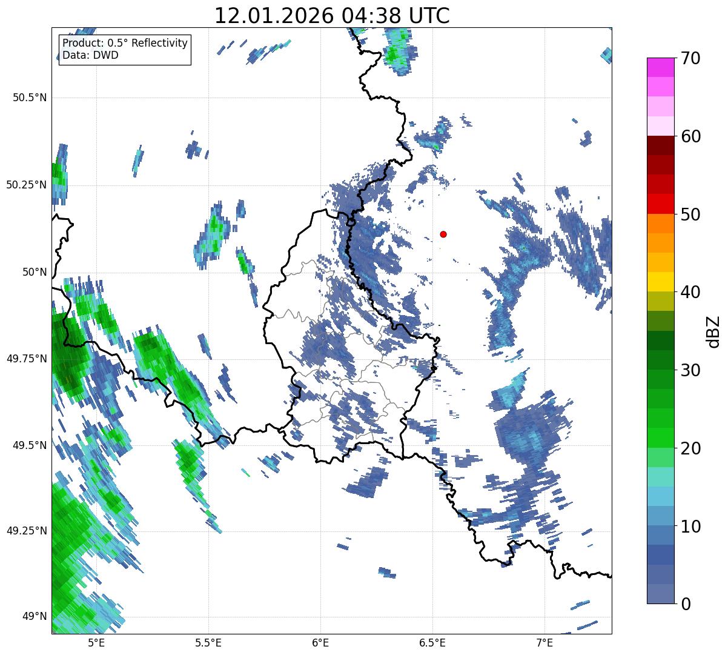The height and width of the screenshot is (655, 728).
Task: Click the yellow swatch just above 40 dBZ
Action: pyautogui.click(x=660, y=282)
